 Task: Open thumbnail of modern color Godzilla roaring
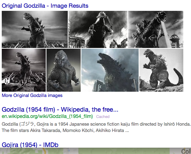click(x=110, y=70)
